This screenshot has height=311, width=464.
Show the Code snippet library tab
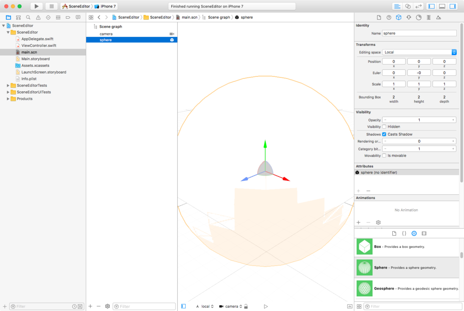coord(404,234)
